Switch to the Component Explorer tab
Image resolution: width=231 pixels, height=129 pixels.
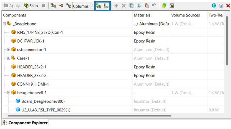[x=25, y=123]
